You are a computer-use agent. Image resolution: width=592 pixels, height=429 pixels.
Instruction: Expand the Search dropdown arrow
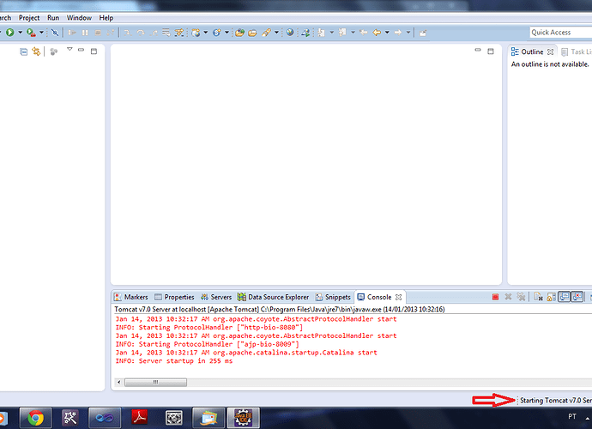coord(276,33)
